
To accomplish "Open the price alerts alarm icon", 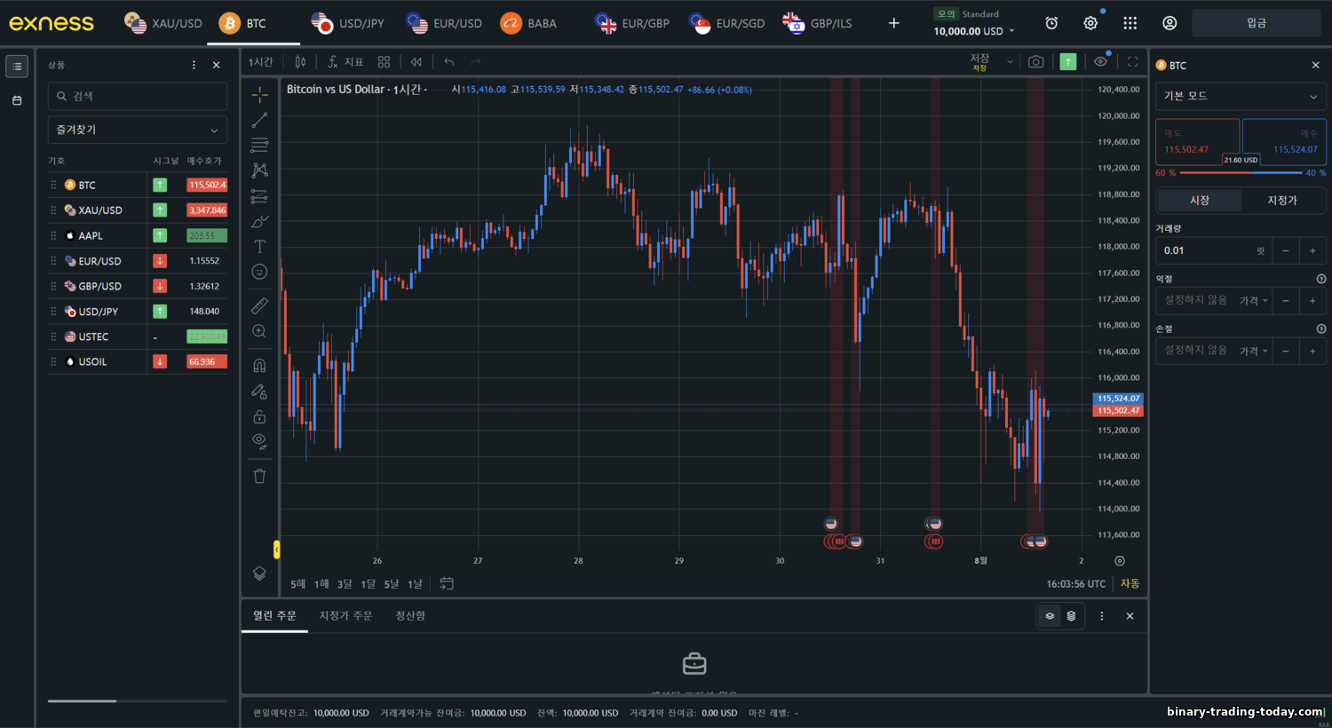I will coord(1051,23).
